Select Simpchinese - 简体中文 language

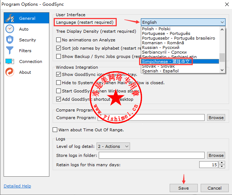click(180, 62)
